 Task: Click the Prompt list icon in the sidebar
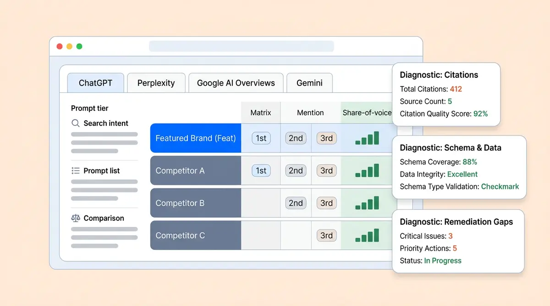pyautogui.click(x=76, y=171)
